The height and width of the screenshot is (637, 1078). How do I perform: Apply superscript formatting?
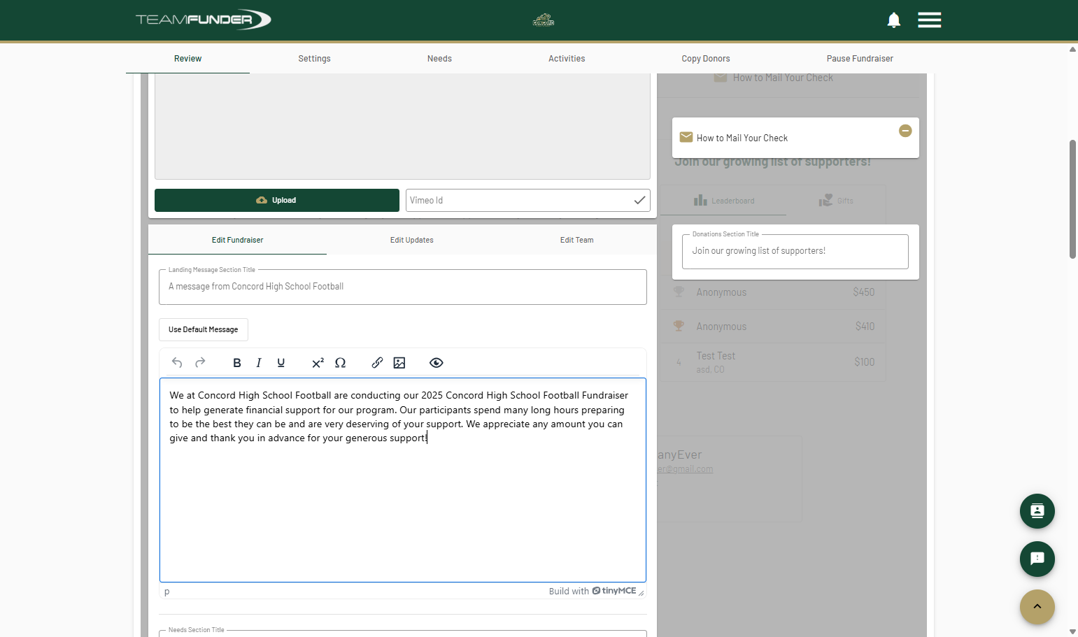tap(318, 362)
